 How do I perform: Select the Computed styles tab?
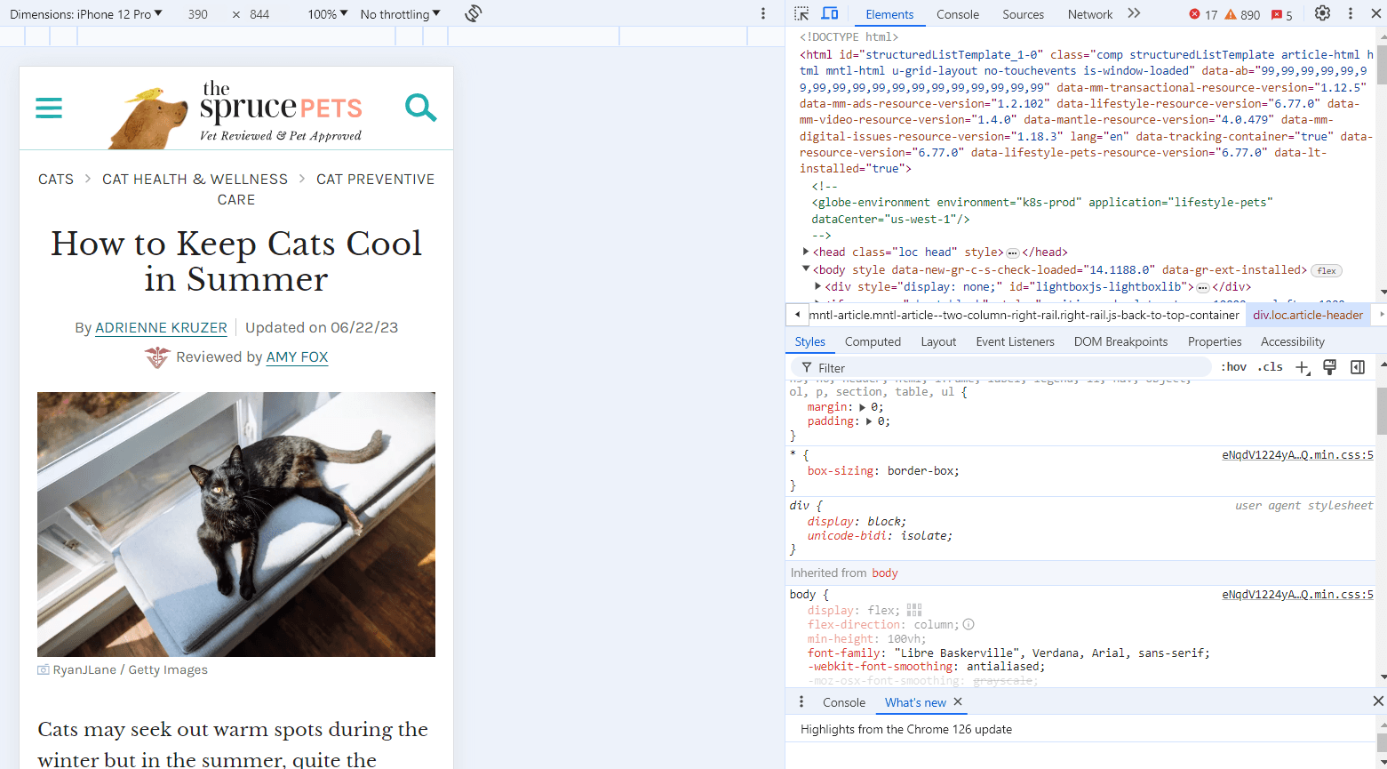(873, 341)
